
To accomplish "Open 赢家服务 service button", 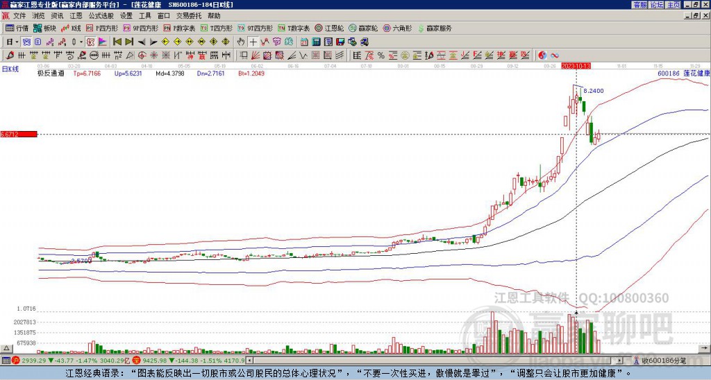I will pos(435,28).
